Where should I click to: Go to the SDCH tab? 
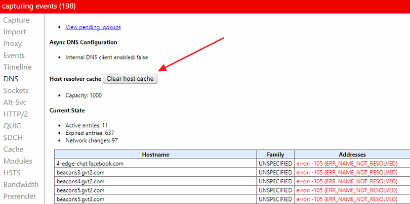point(13,137)
